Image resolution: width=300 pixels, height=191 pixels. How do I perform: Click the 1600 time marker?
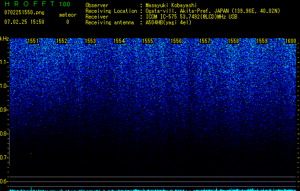coord(290,41)
